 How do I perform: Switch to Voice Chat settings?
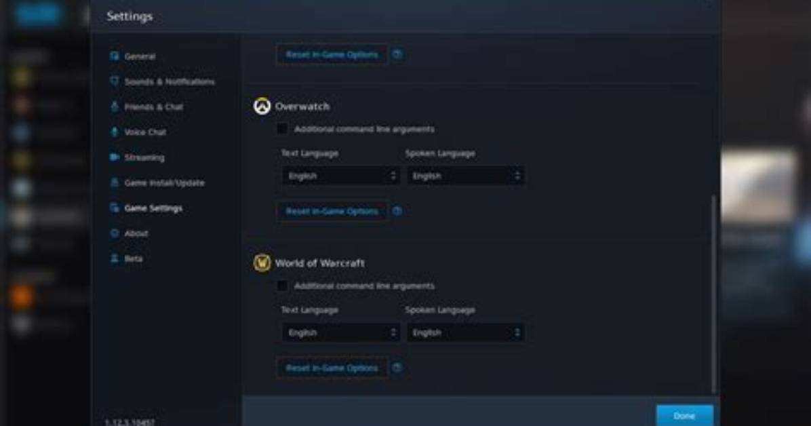pyautogui.click(x=145, y=132)
